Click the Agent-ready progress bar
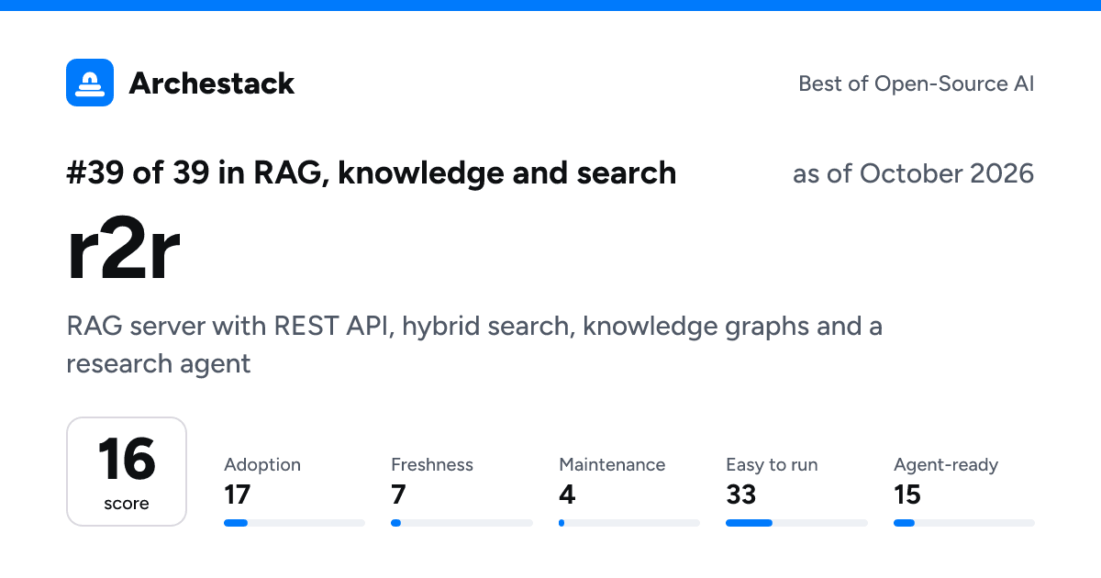The image size is (1101, 578). tap(964, 523)
